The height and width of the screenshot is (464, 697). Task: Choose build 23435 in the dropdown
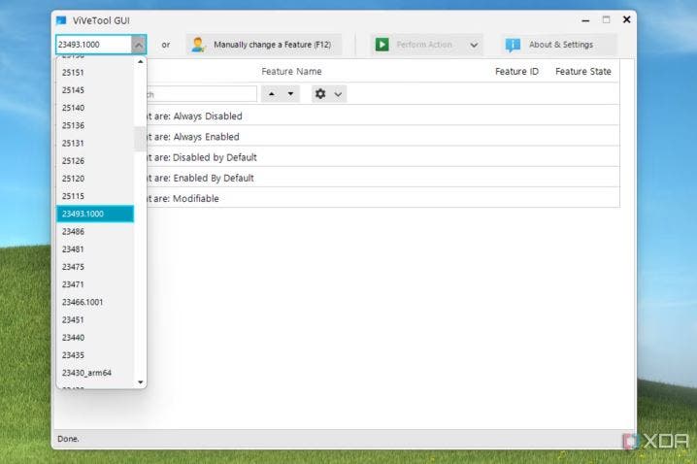click(x=95, y=355)
